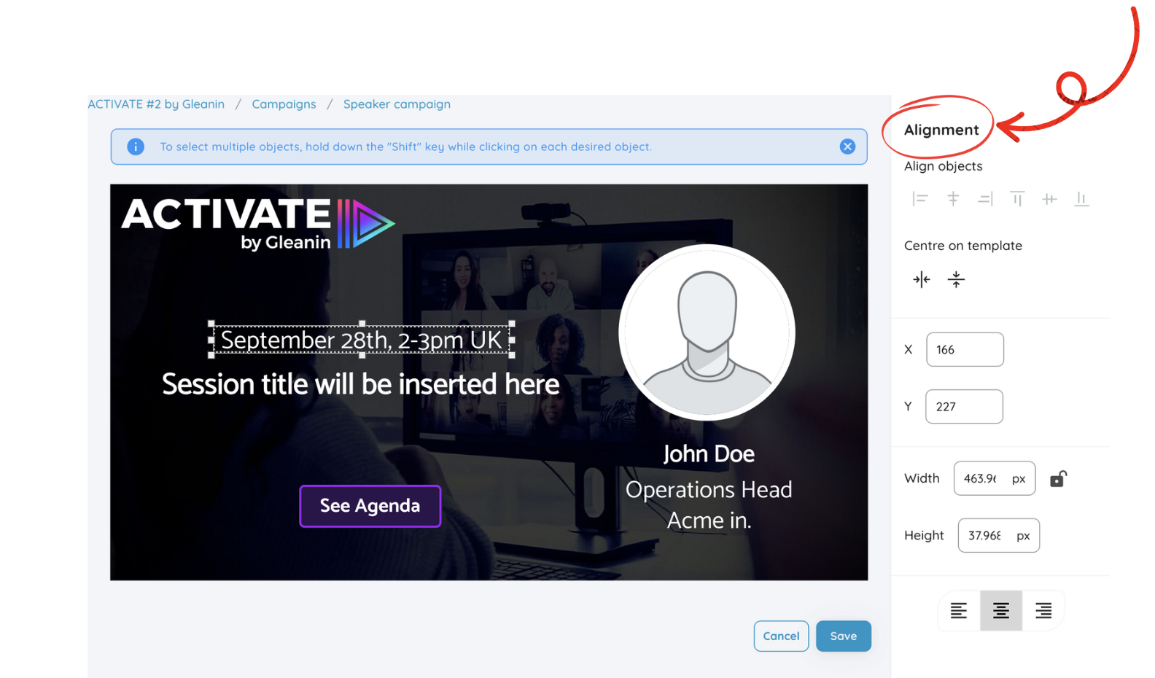Select the speaker avatar placeholder image
This screenshot has height=678, width=1155.
707,332
